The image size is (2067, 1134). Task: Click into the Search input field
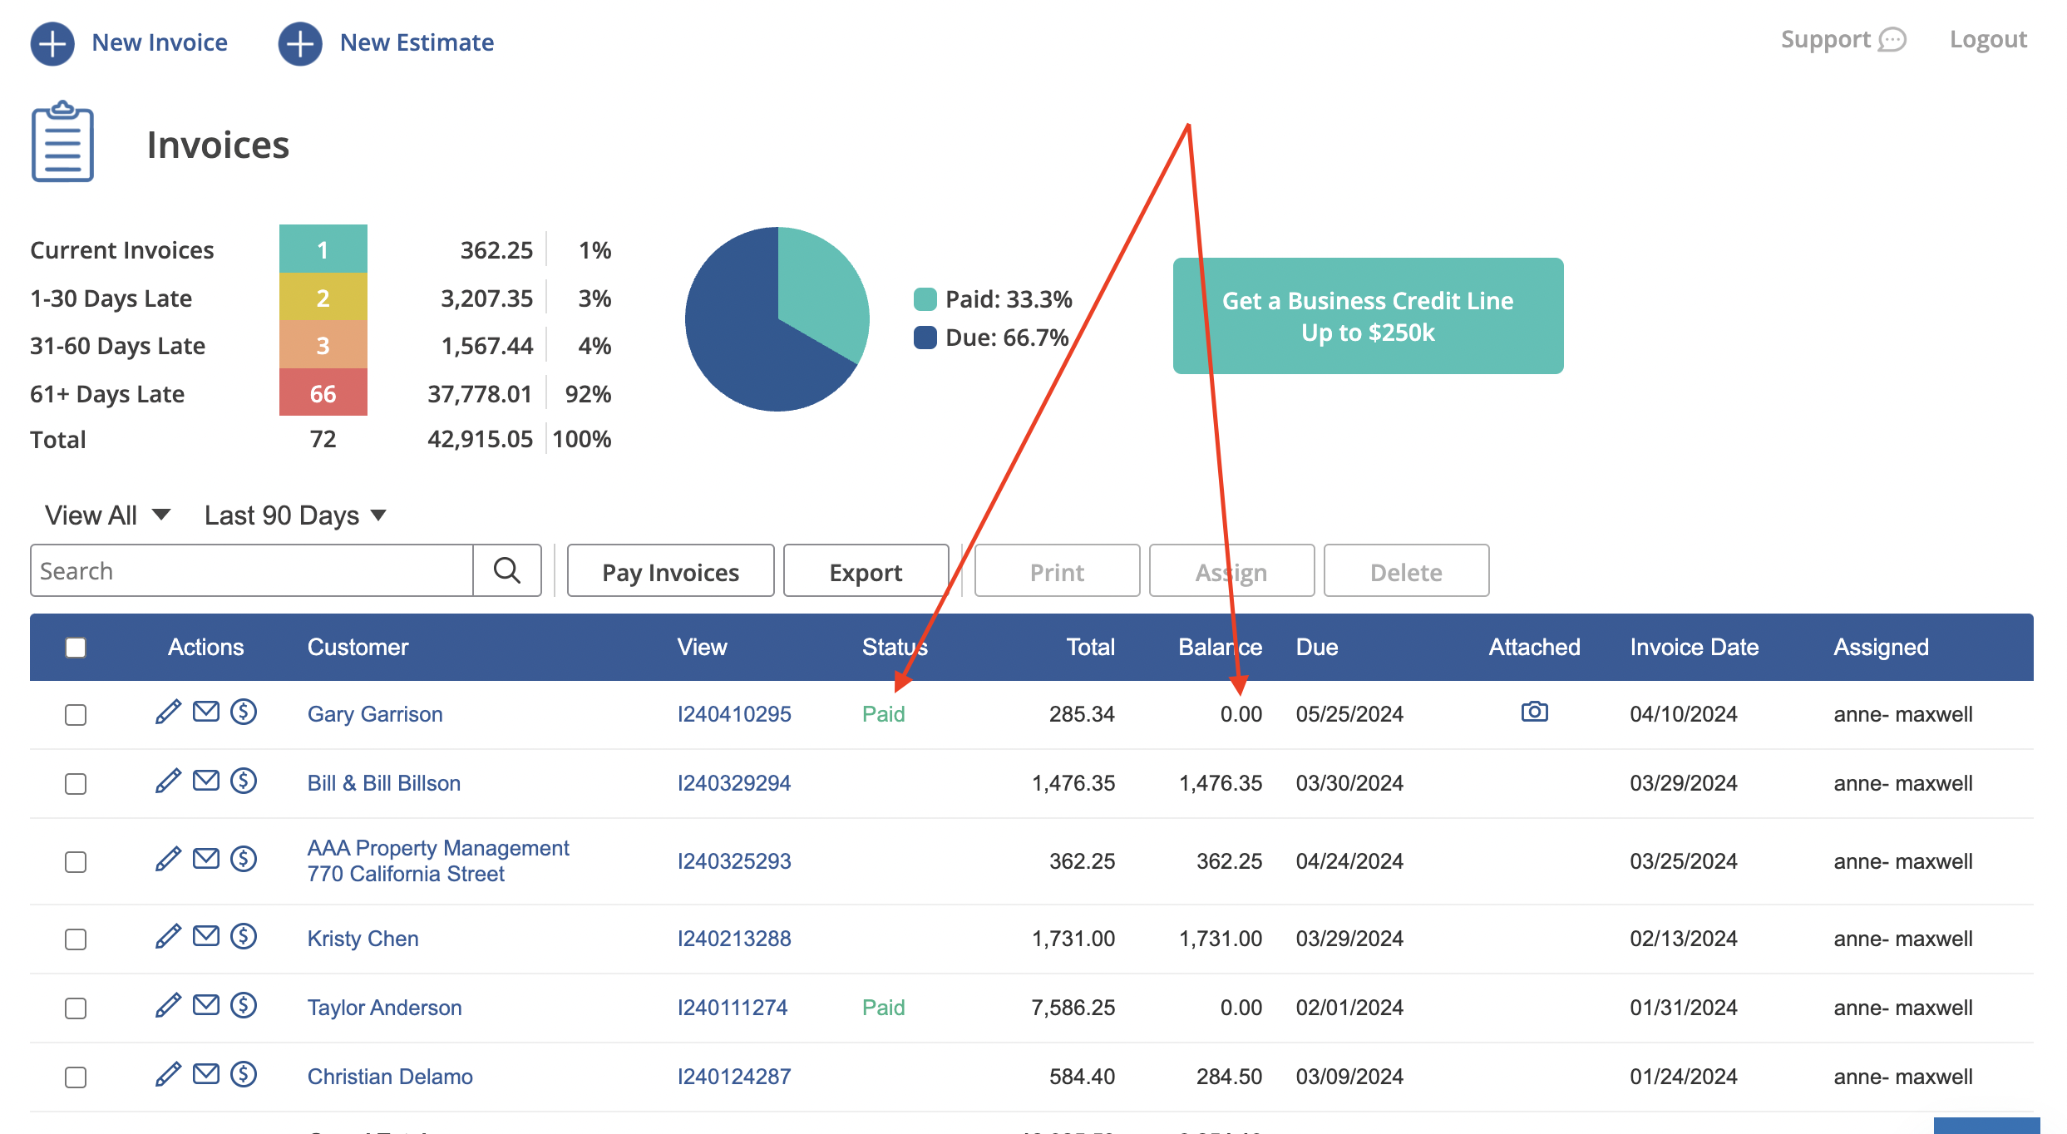tap(252, 570)
